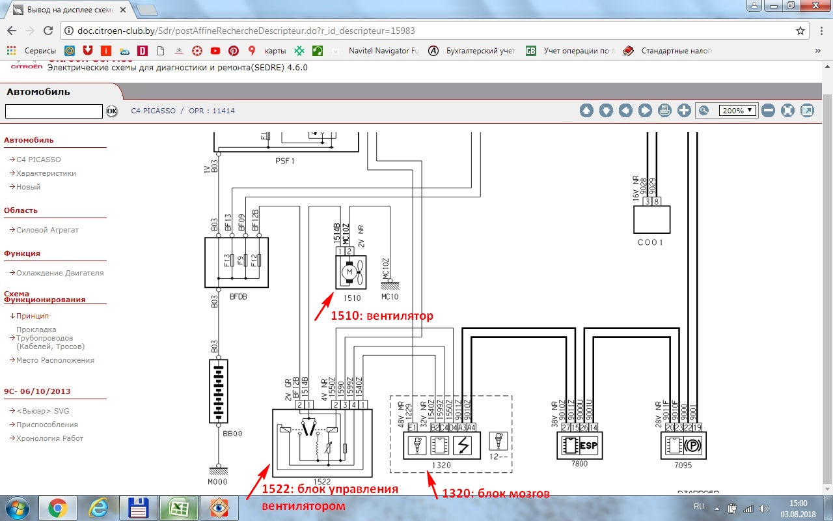Viewport: 833px width, 521px height.
Task: Open Приспособления link
Action: point(48,425)
